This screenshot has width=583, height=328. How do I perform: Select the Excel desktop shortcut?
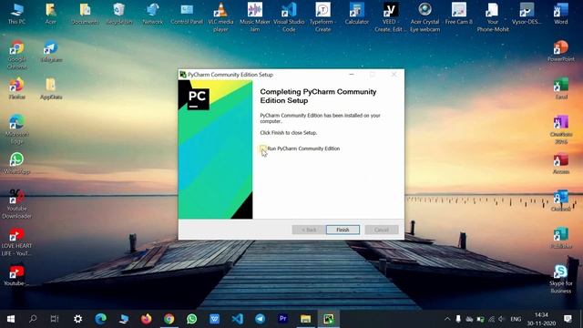pos(561,88)
